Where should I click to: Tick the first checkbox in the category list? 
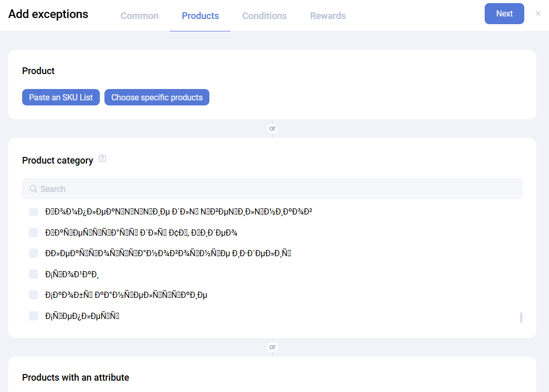point(33,211)
